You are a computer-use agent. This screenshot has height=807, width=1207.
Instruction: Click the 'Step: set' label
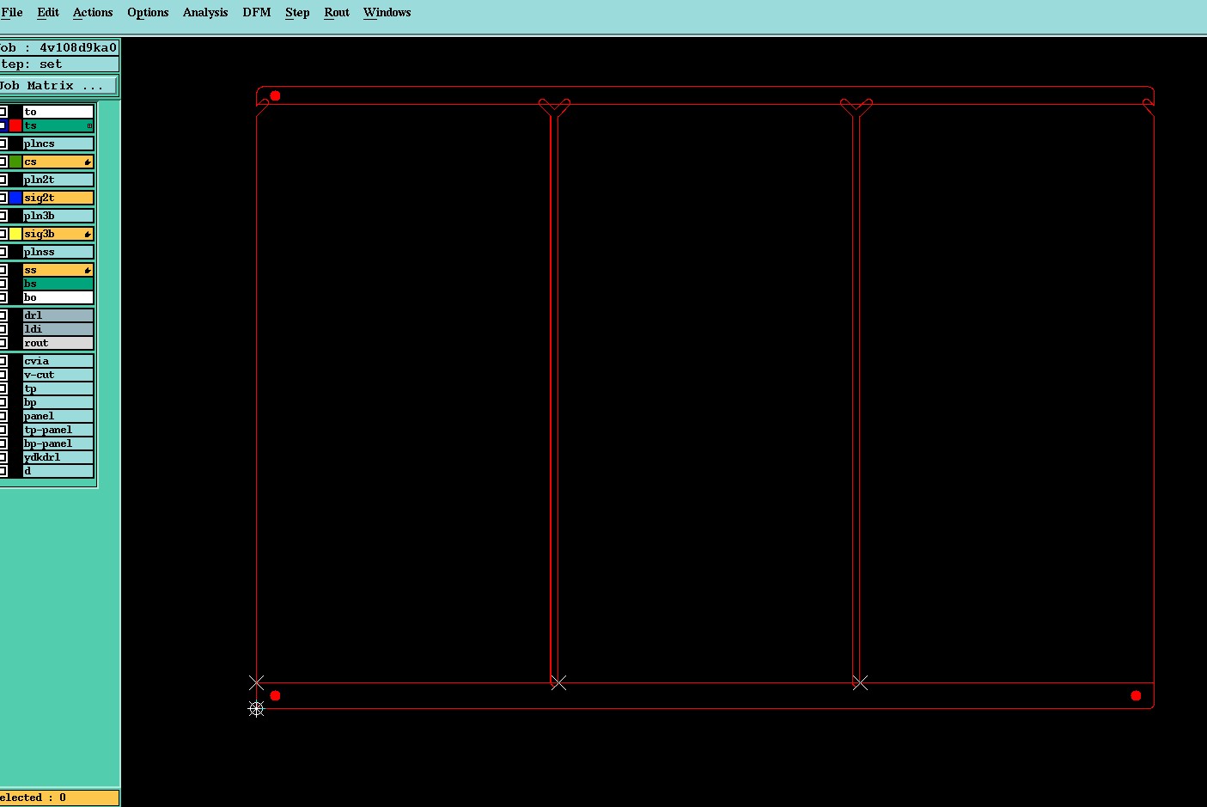[31, 64]
